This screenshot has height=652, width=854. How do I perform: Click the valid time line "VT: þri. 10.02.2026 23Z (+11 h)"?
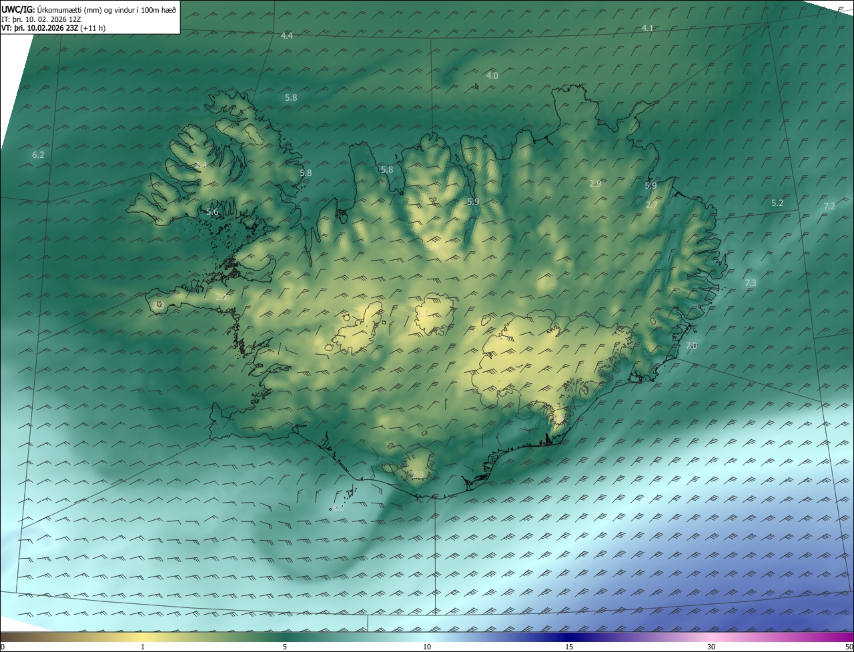(53, 28)
